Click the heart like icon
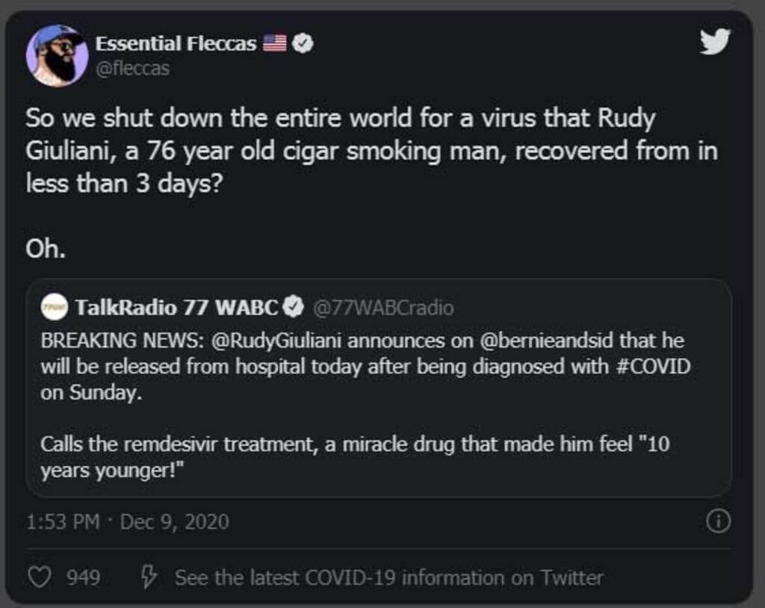This screenshot has height=608, width=765. (x=40, y=577)
